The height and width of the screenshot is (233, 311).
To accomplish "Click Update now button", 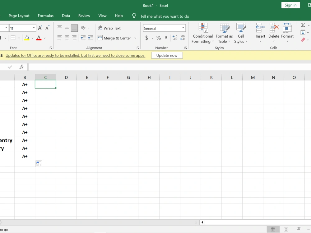I will (167, 56).
